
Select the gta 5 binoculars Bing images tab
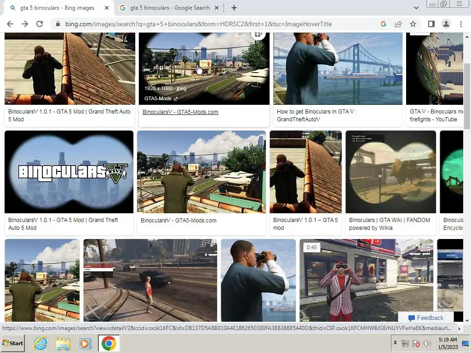click(57, 8)
